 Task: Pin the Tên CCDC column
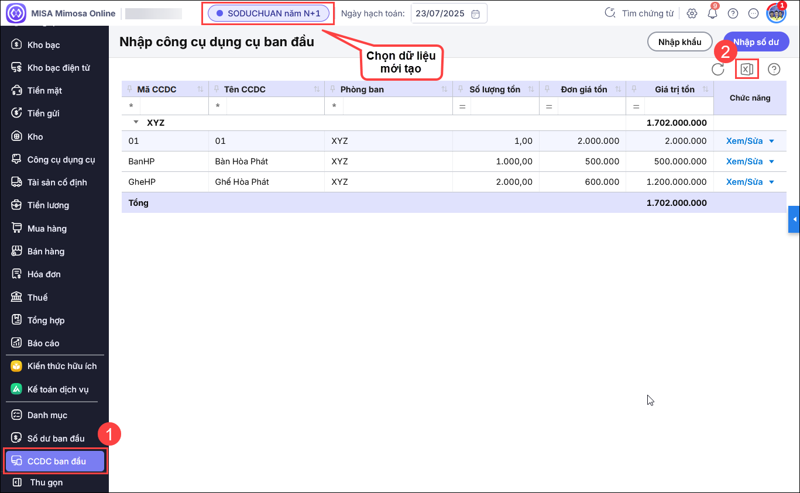point(216,89)
